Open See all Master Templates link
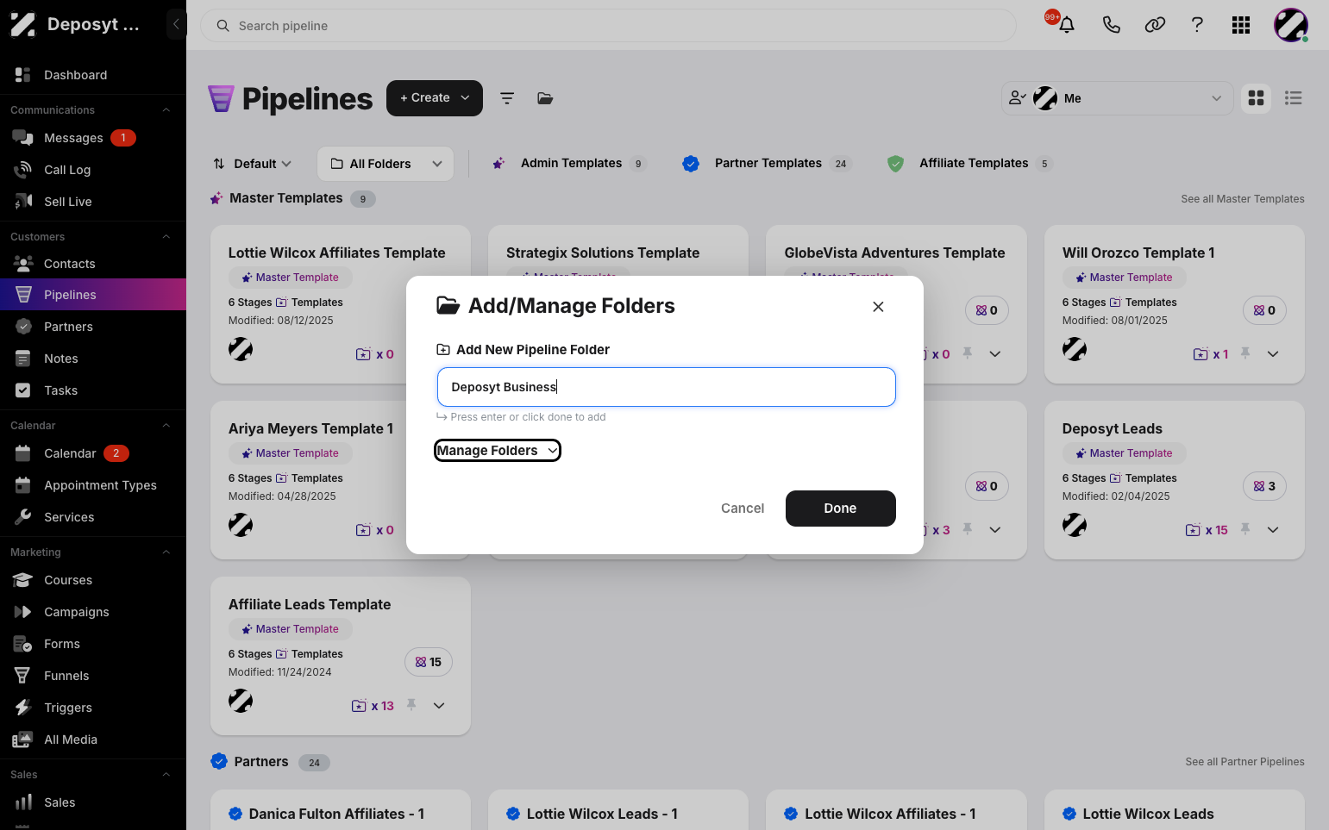Viewport: 1329px width, 830px height. (x=1242, y=199)
